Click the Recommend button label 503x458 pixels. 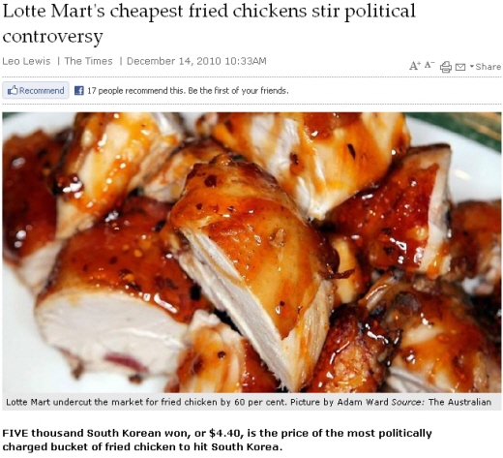(x=42, y=91)
